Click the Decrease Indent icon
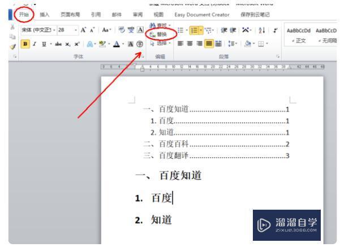The width and height of the screenshot is (340, 247). pyautogui.click(x=224, y=30)
